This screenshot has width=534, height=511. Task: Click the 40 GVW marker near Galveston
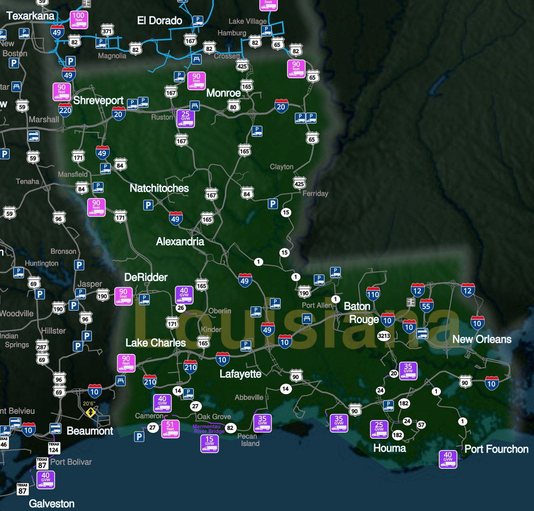coord(45,480)
